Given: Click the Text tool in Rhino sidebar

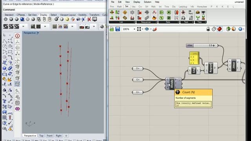Looking at the screenshot, I should [x=4, y=101].
